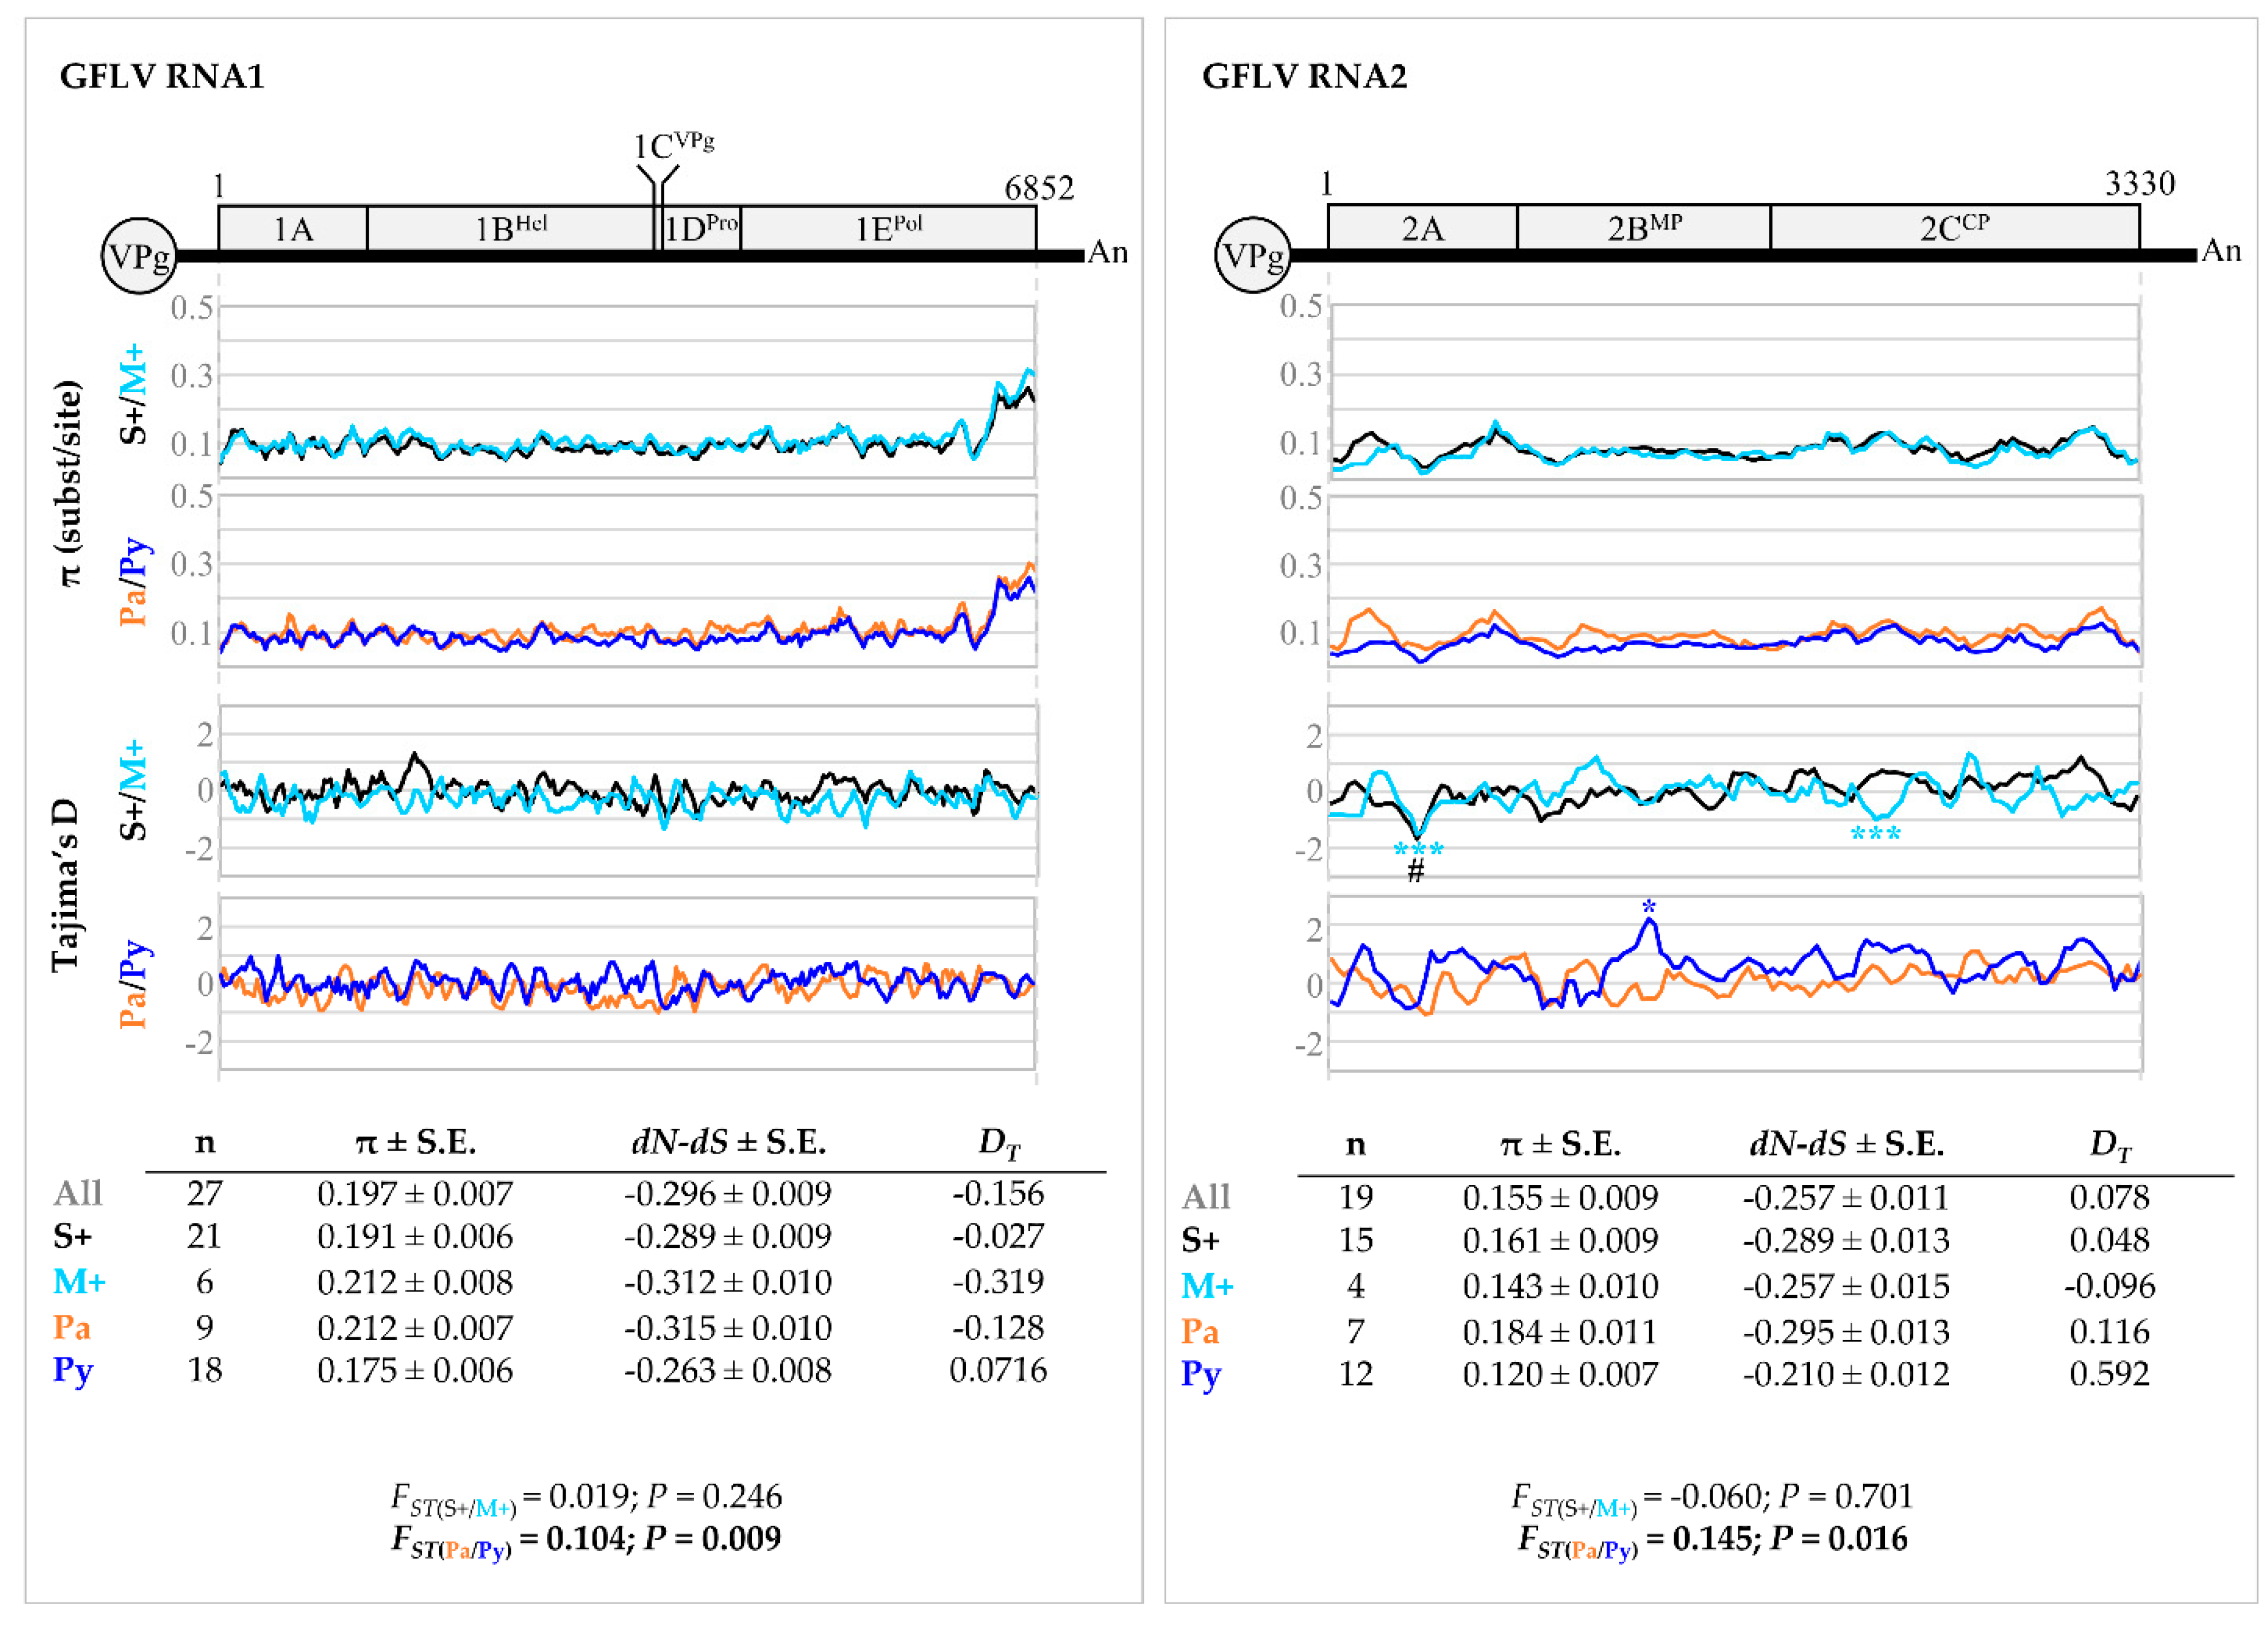Click the VPg circle in RNA2 diagram
The width and height of the screenshot is (2268, 1627).
(1252, 255)
